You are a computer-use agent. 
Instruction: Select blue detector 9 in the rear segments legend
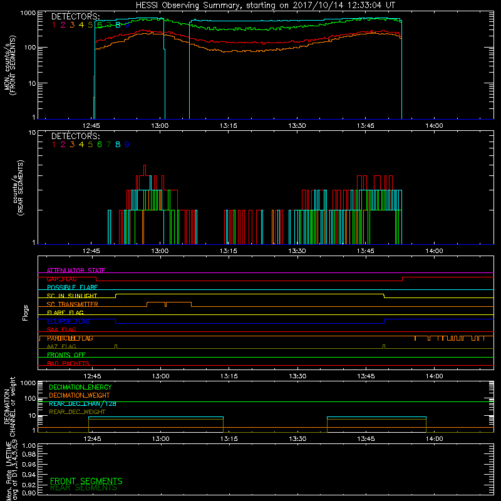pyautogui.click(x=127, y=145)
